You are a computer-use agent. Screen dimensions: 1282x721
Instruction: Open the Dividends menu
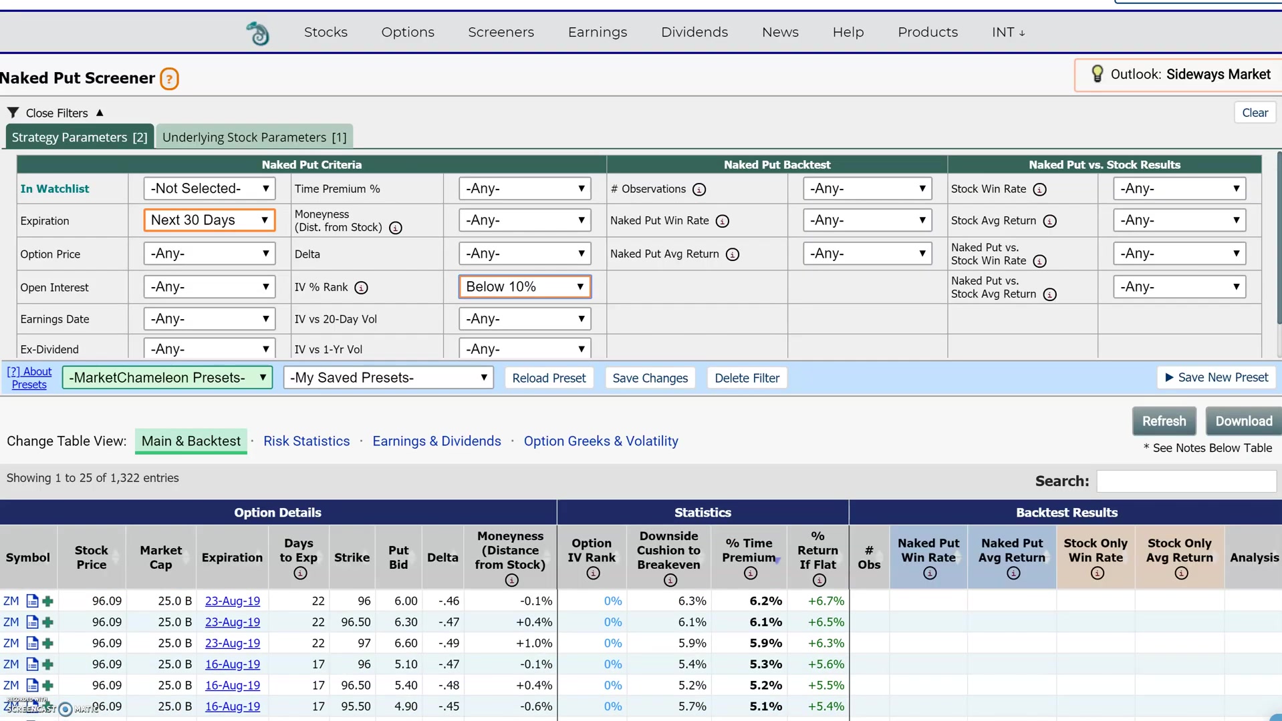[694, 32]
